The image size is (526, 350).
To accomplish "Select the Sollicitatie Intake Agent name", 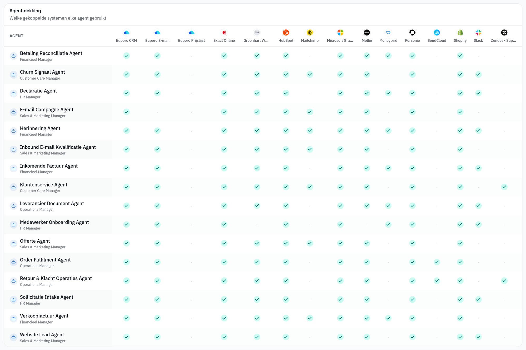I will click(47, 297).
